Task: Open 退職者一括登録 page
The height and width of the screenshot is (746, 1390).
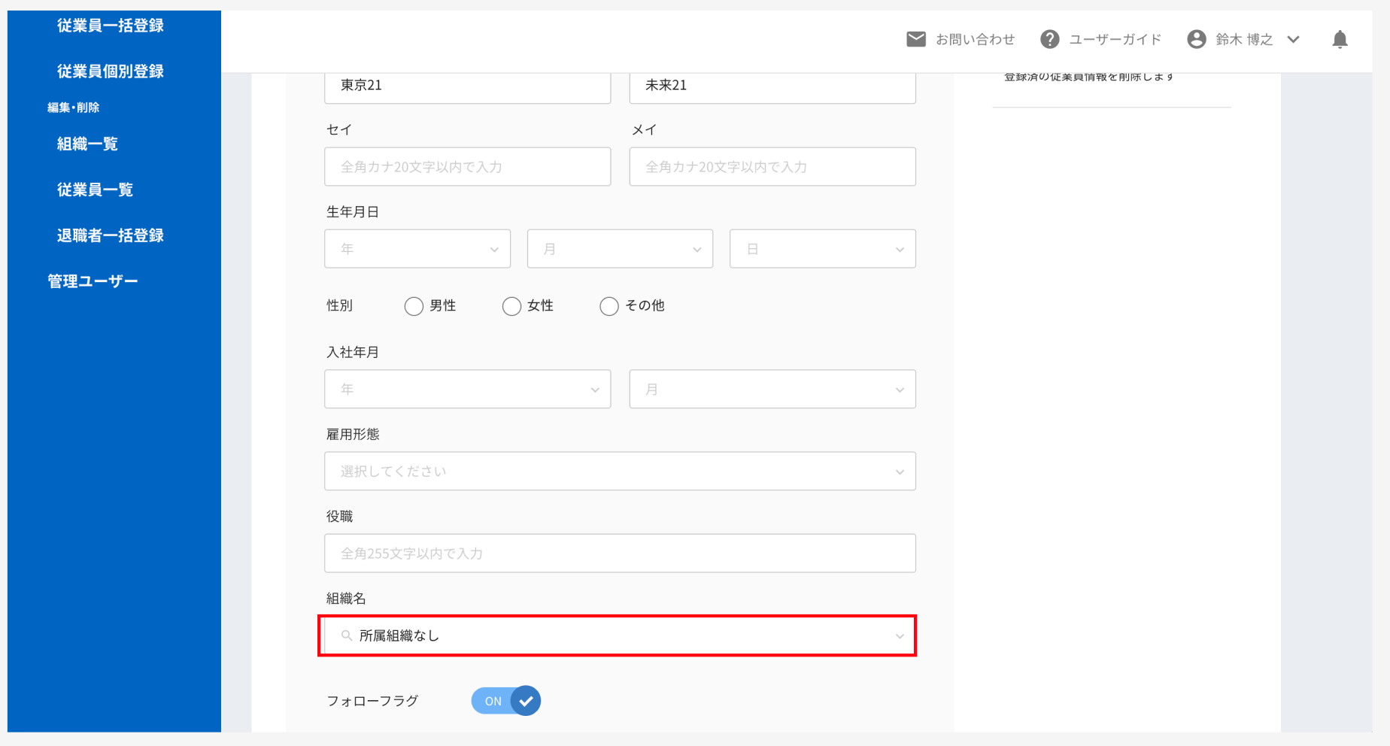Action: pos(110,235)
